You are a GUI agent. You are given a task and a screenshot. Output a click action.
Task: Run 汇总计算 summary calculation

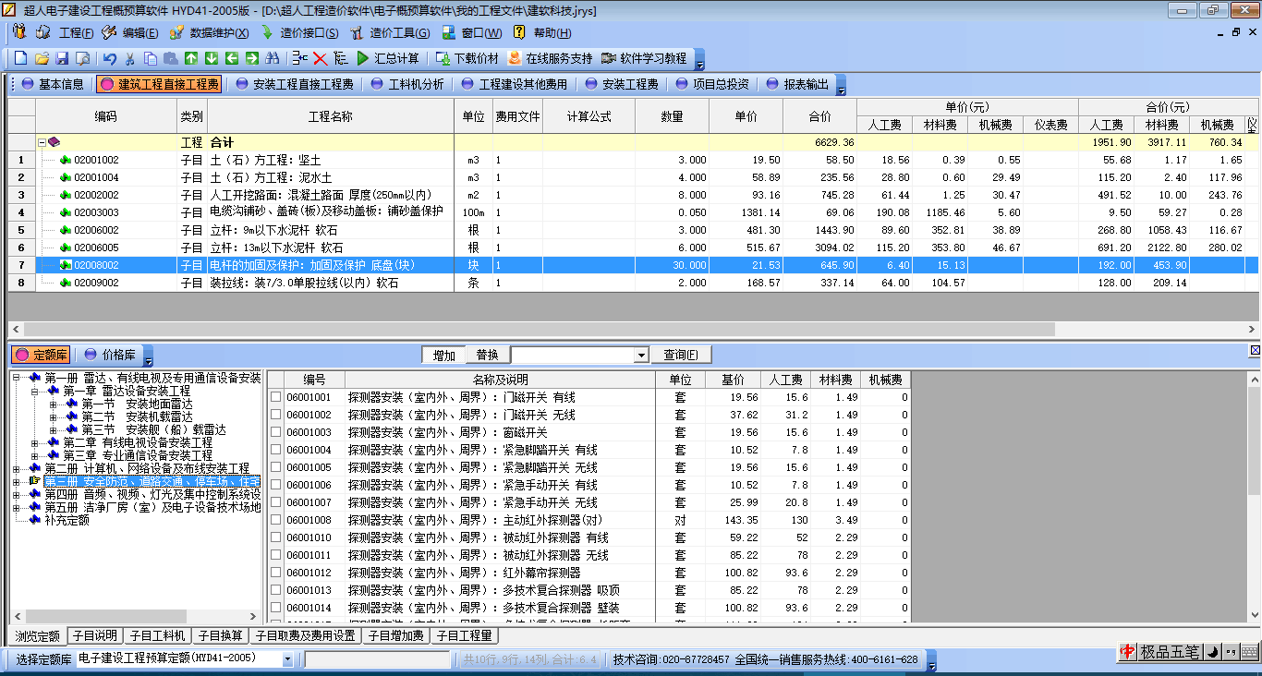[x=388, y=58]
